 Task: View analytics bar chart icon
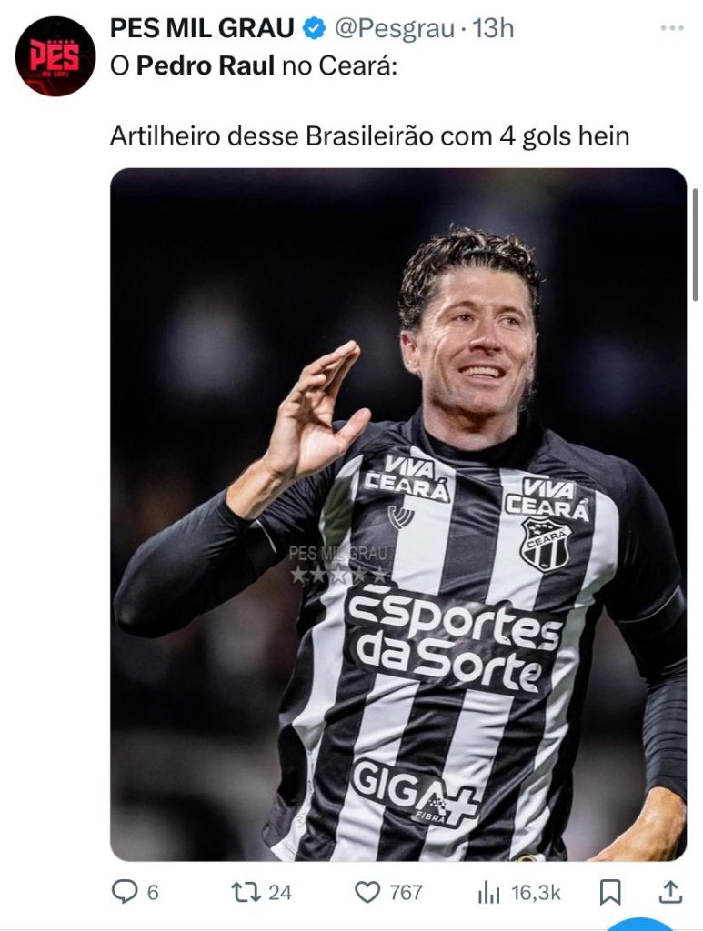pyautogui.click(x=488, y=893)
